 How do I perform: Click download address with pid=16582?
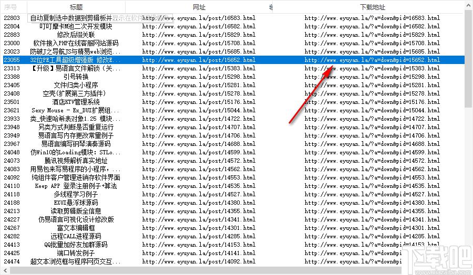coord(372,26)
